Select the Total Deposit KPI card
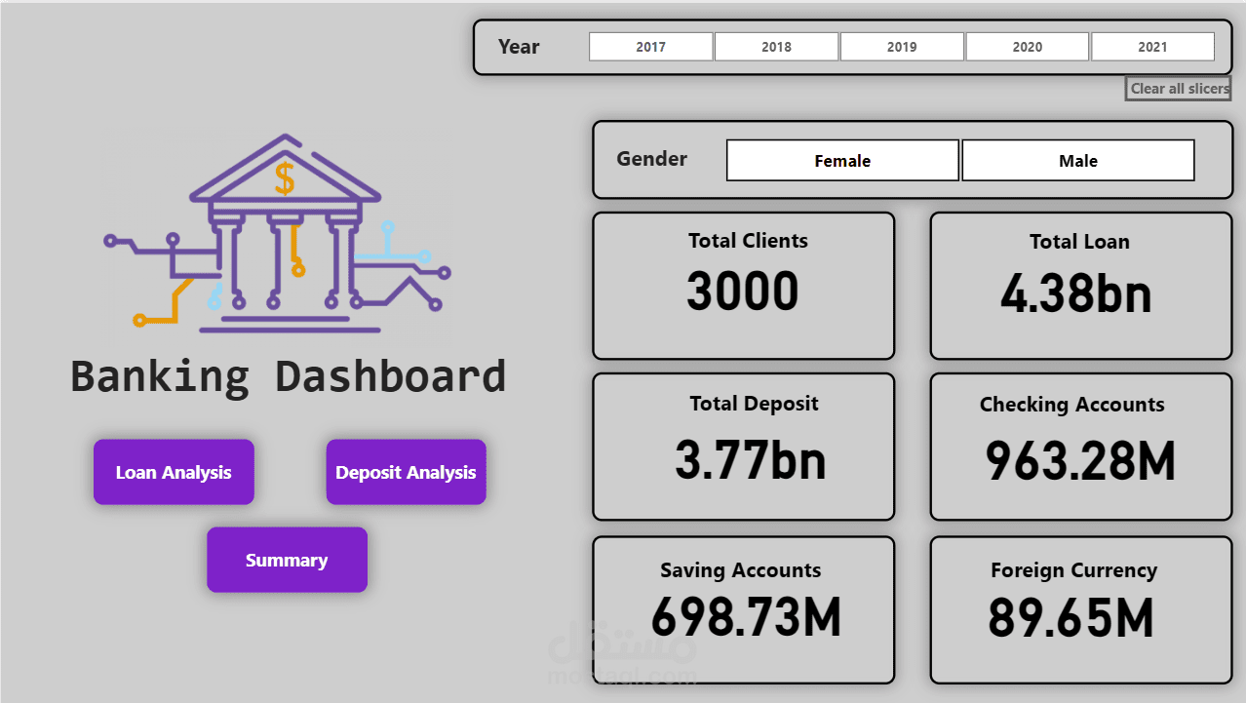This screenshot has height=703, width=1246. coord(743,446)
